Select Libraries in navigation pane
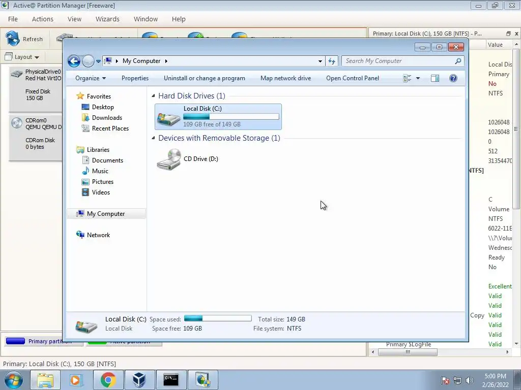 point(98,150)
